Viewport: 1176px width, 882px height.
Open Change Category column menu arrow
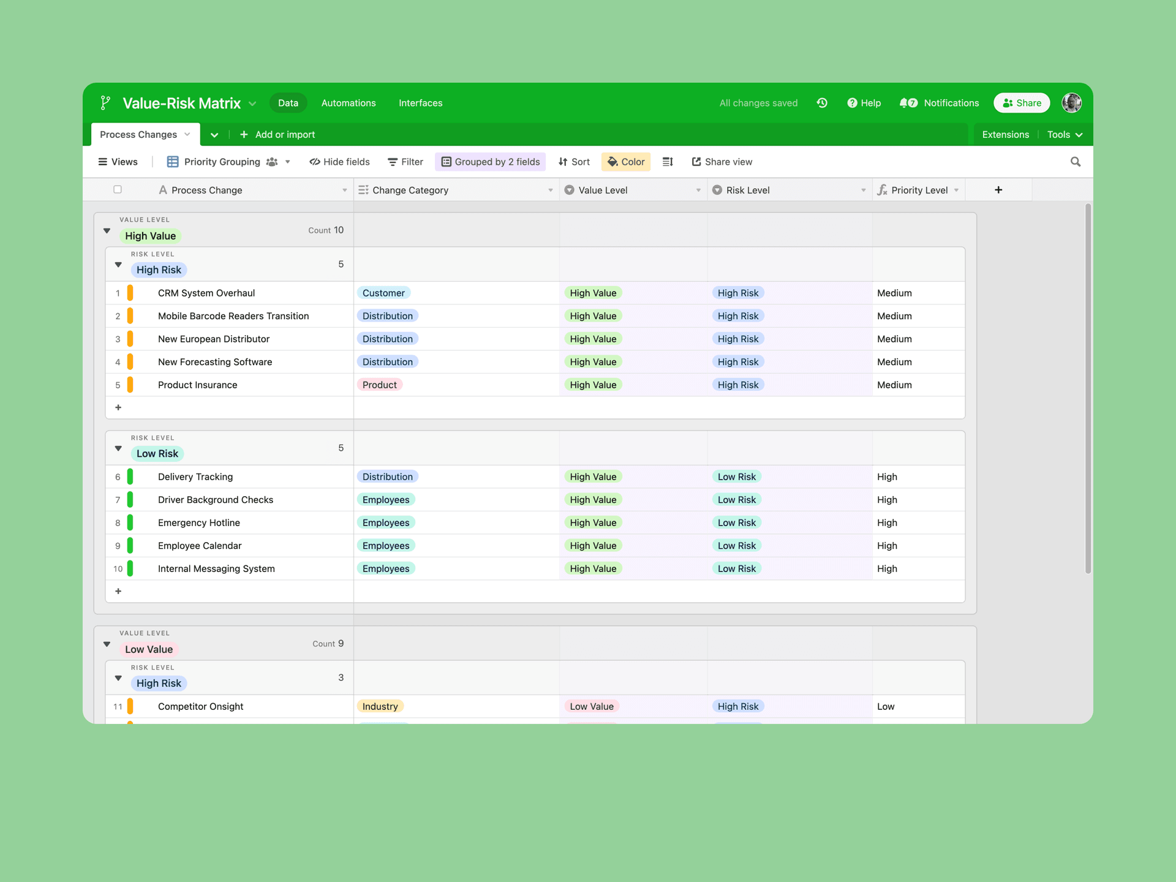click(x=550, y=190)
